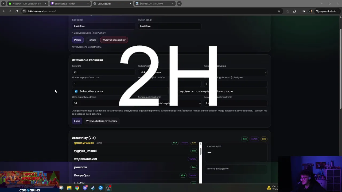Click Wyczyść historię zwycięzców button
Image resolution: width=342 pixels, height=192 pixels.
[102, 121]
